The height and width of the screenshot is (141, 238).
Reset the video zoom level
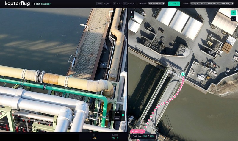point(117,118)
